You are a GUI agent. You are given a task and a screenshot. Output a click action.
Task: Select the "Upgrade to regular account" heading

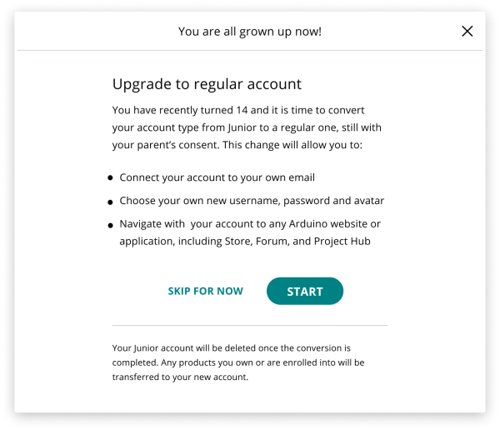point(207,84)
